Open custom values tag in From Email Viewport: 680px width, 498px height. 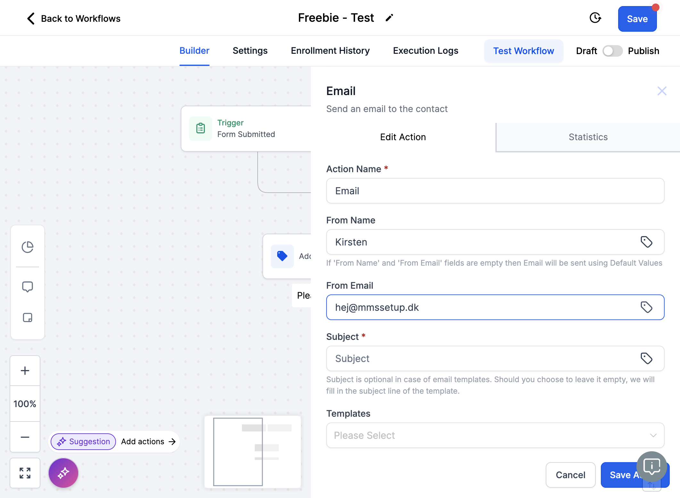click(646, 307)
